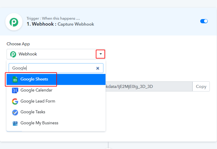Image resolution: width=217 pixels, height=149 pixels.
Task: Click the "Trigger : When this happens ..." text
Action: click(53, 18)
